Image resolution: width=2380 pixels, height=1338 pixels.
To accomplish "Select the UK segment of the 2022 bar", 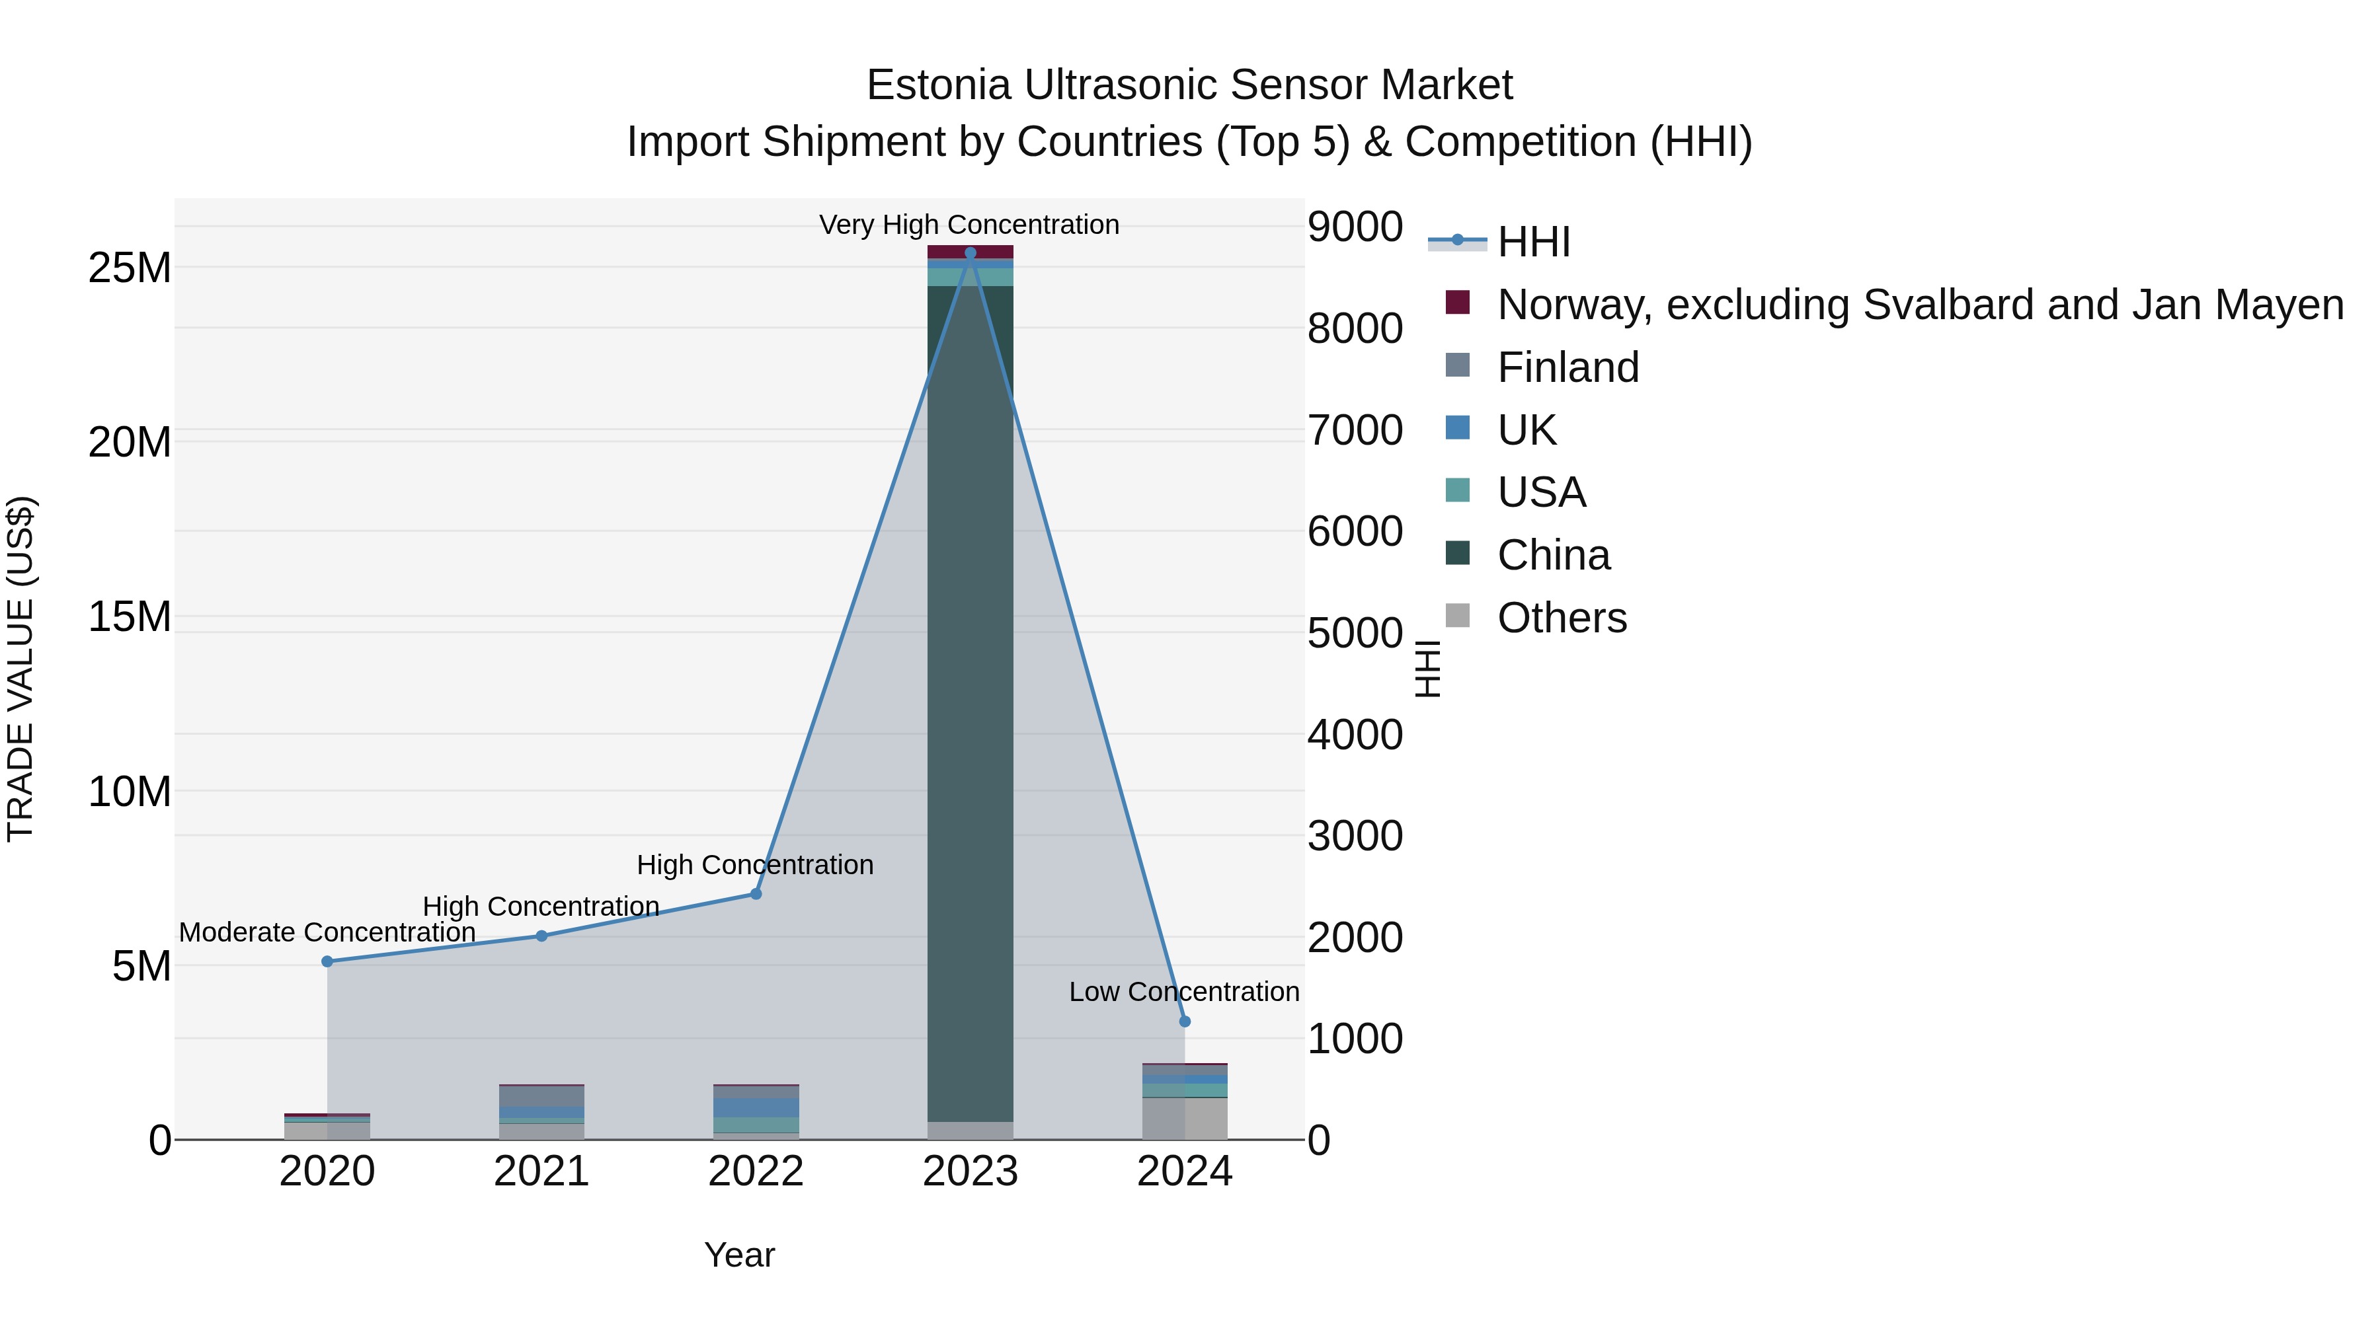I will 756,1108.
